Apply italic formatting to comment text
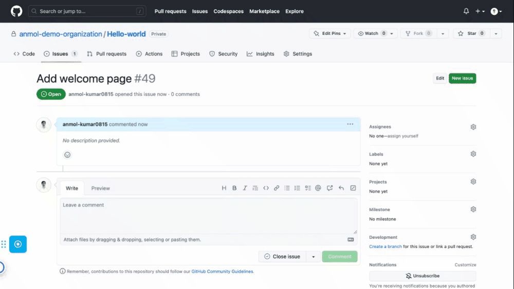Image resolution: width=514 pixels, height=289 pixels. pyautogui.click(x=245, y=188)
